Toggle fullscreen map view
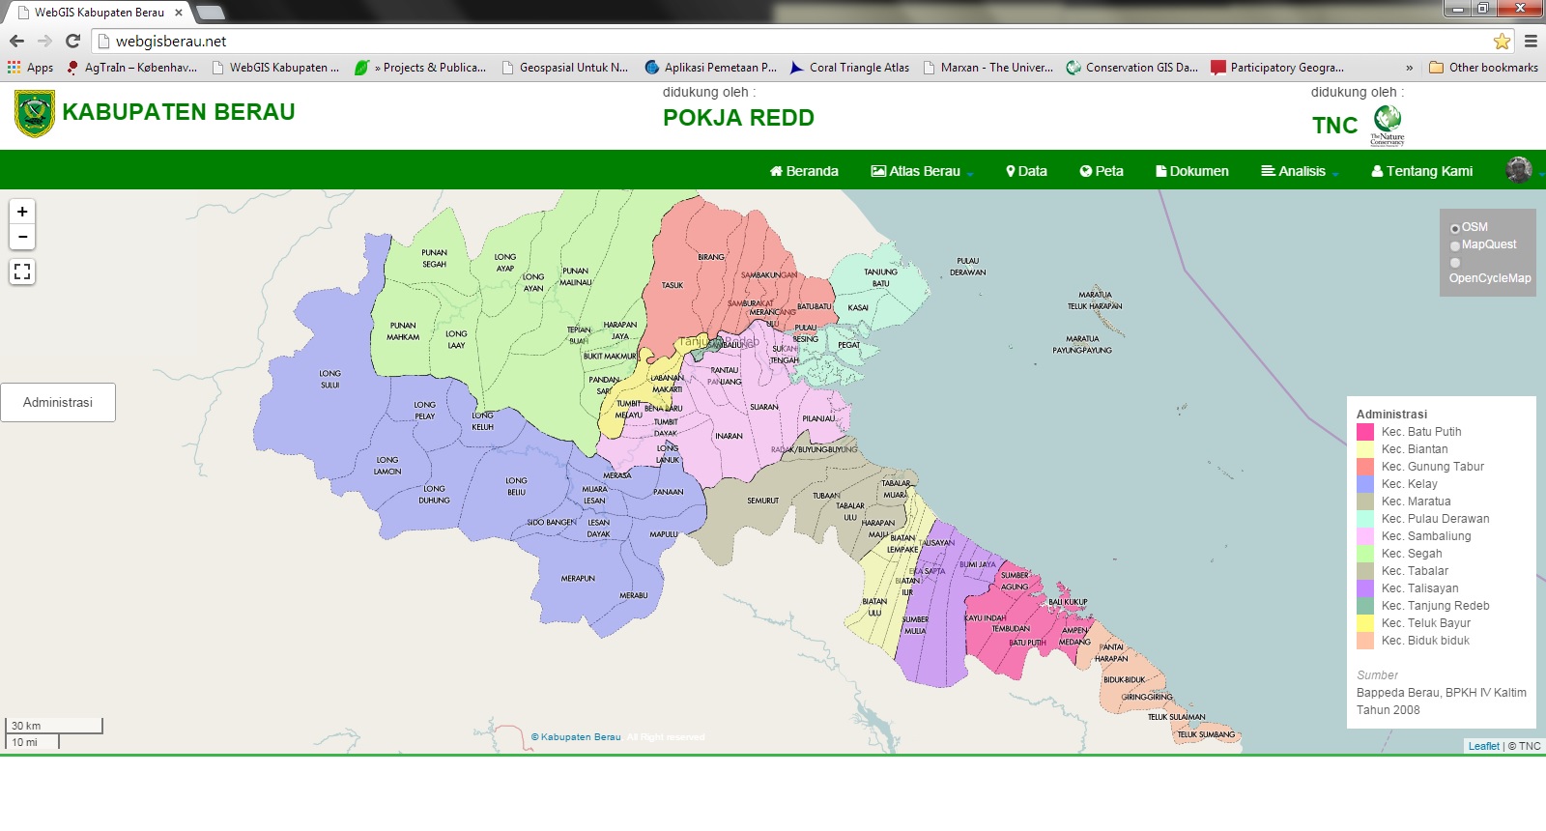 coord(22,272)
